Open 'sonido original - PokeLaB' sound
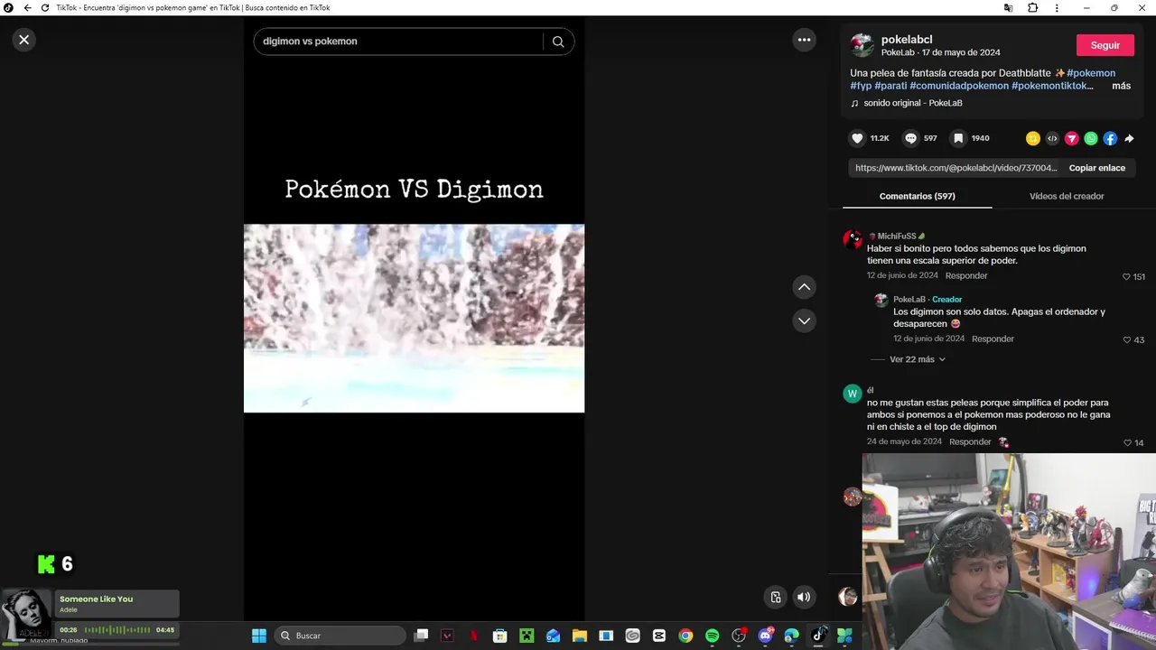The image size is (1156, 650). pyautogui.click(x=912, y=103)
